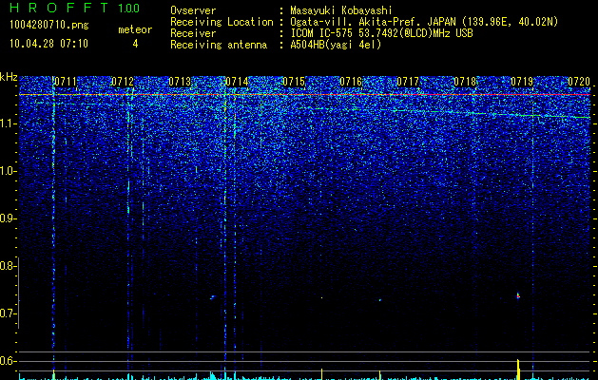The image size is (598, 380).
Task: Click the Receiving antenna label
Action: 219,45
